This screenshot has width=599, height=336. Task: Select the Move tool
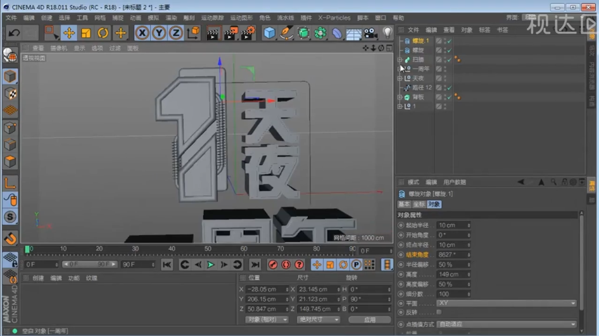coord(69,33)
